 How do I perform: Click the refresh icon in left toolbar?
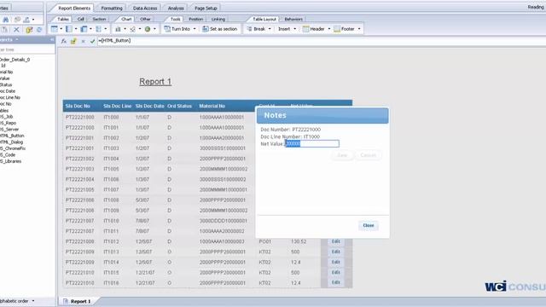[x=39, y=30]
